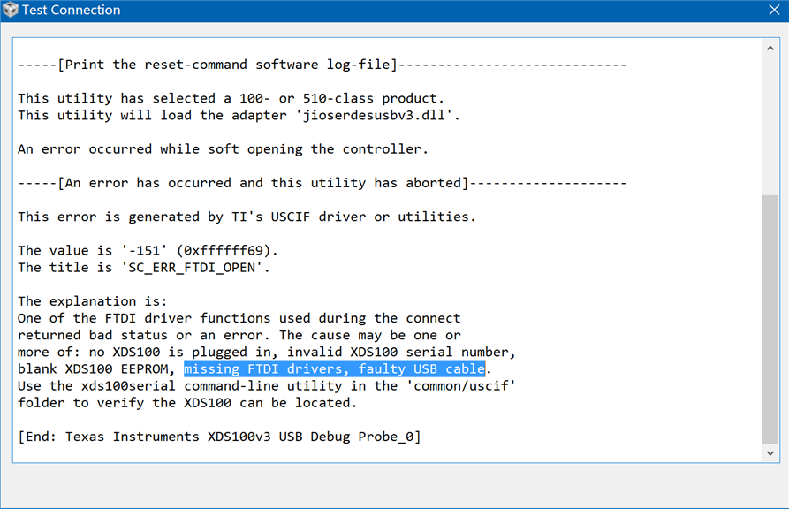This screenshot has width=789, height=509.
Task: Click the scrollbar up arrow
Action: [x=769, y=48]
